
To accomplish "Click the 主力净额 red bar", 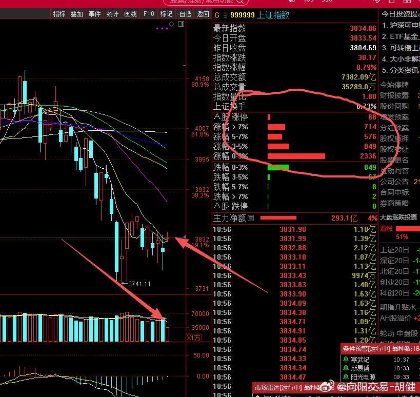I will [x=278, y=218].
